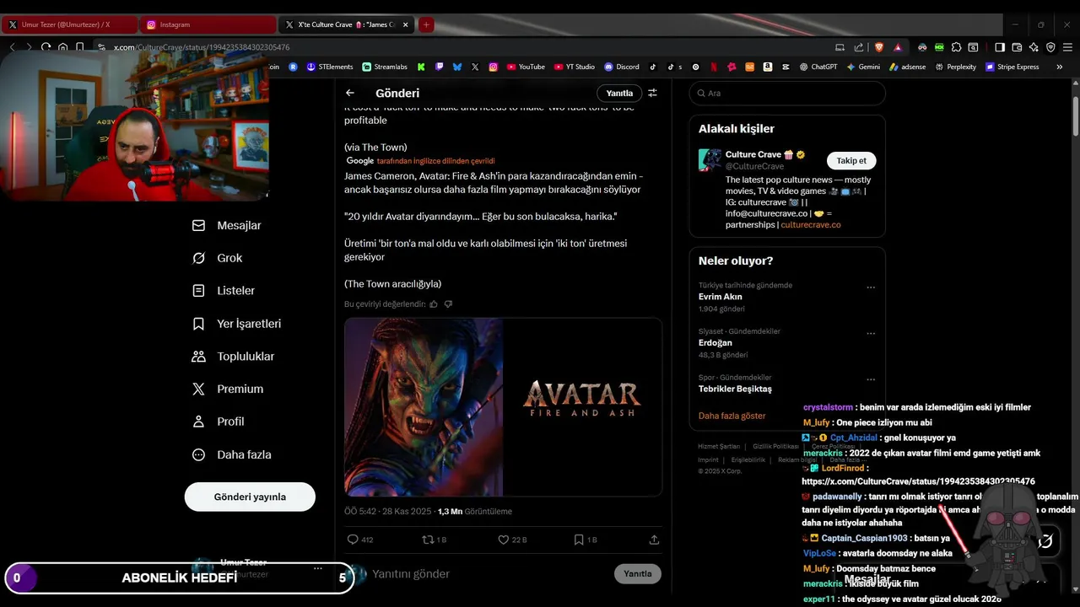The height and width of the screenshot is (607, 1080).
Task: Click the share icon below the post
Action: pyautogui.click(x=654, y=540)
